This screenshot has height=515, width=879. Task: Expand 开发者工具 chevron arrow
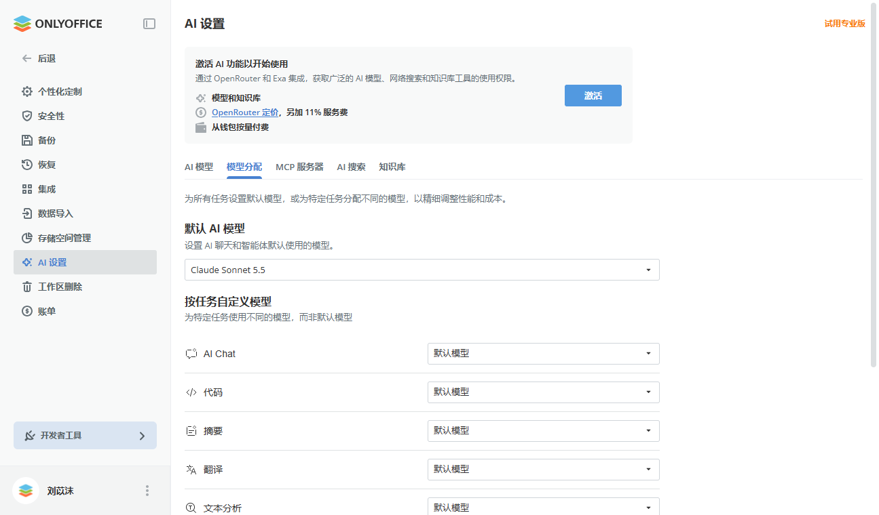coord(142,436)
